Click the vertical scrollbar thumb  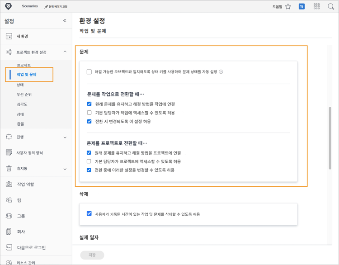(330, 138)
